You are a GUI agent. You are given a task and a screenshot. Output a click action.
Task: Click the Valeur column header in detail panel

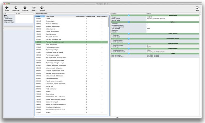[x=173, y=14]
